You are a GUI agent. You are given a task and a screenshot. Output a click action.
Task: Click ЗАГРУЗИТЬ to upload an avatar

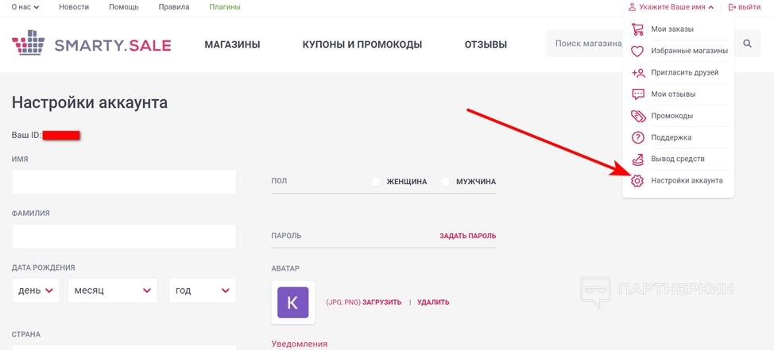pyautogui.click(x=381, y=302)
